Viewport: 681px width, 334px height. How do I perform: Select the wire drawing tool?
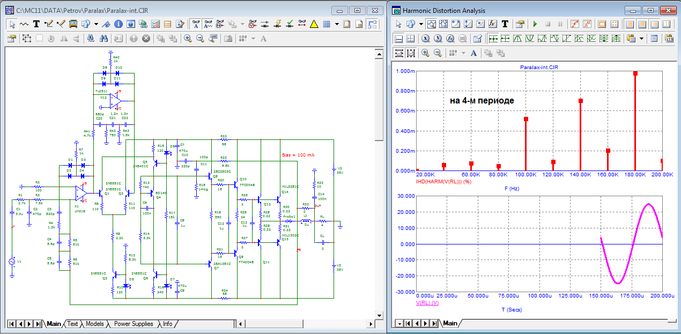tap(49, 24)
